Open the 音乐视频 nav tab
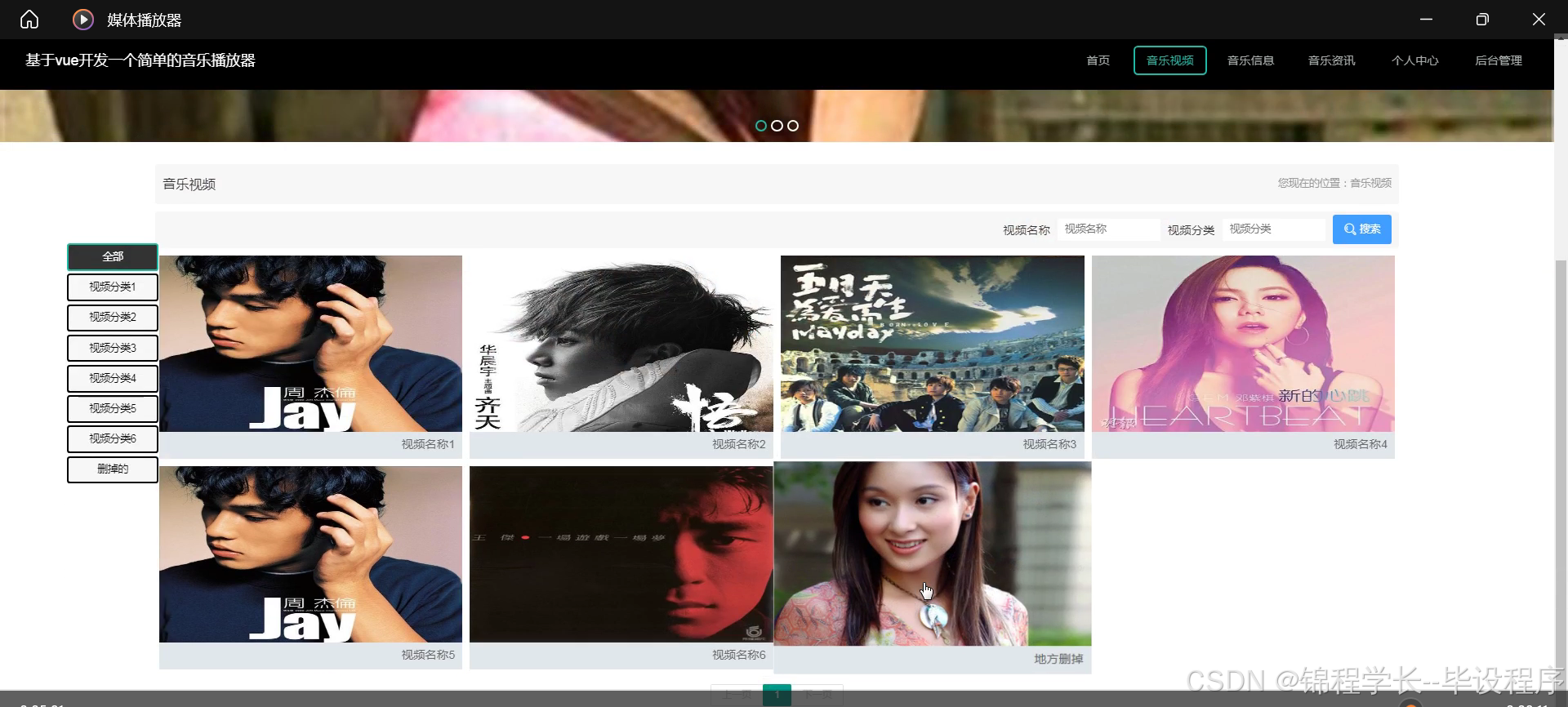Viewport: 1568px width, 707px height. 1169,60
